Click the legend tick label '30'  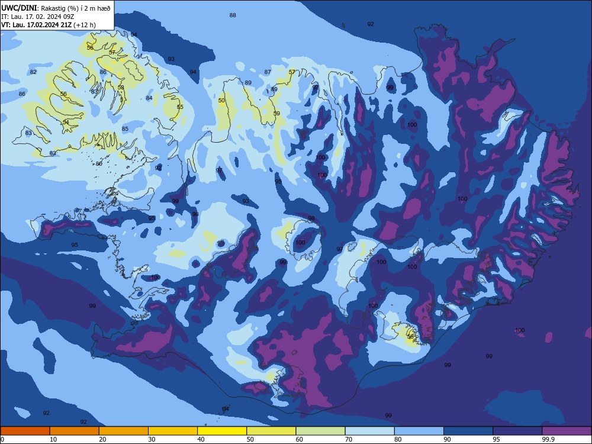pos(152,439)
